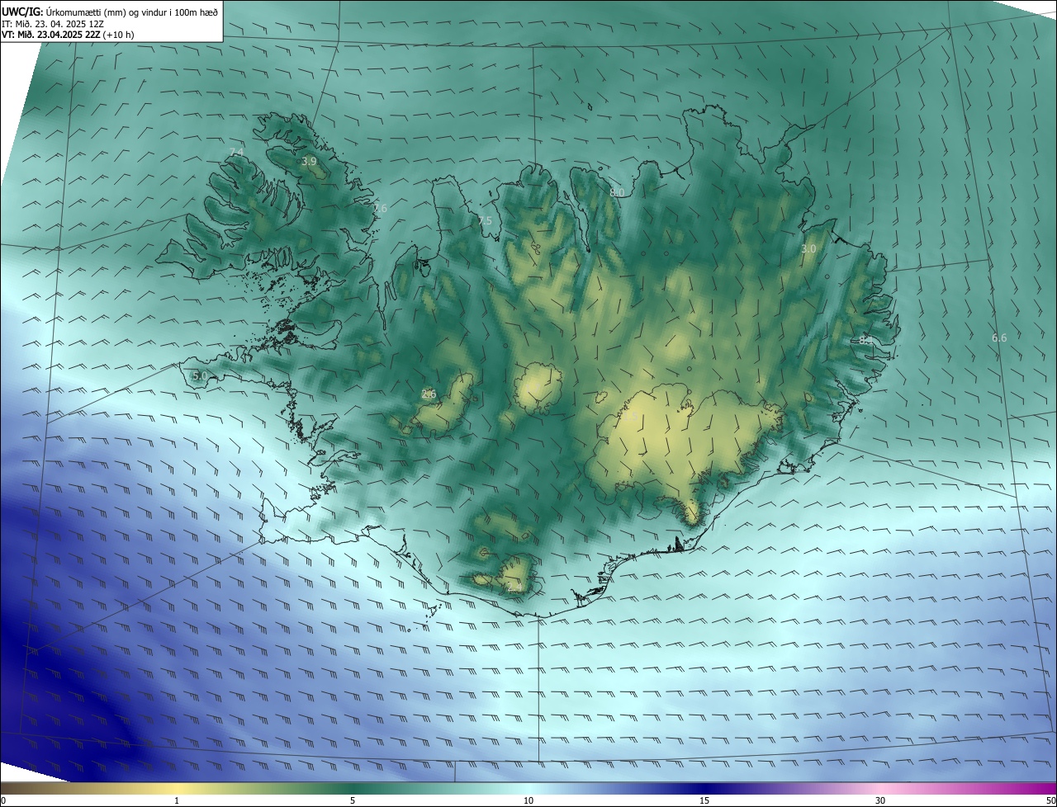
Task: Click the yellow band of the colour scale
Action: point(177,788)
